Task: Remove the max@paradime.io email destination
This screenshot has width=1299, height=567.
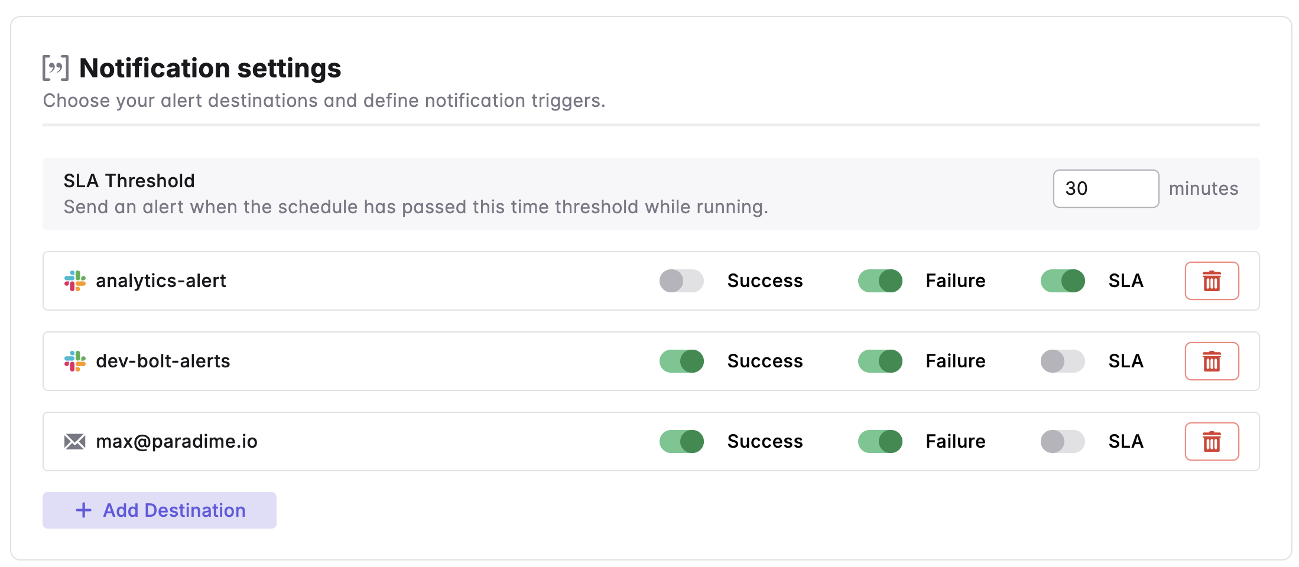Action: click(1212, 442)
